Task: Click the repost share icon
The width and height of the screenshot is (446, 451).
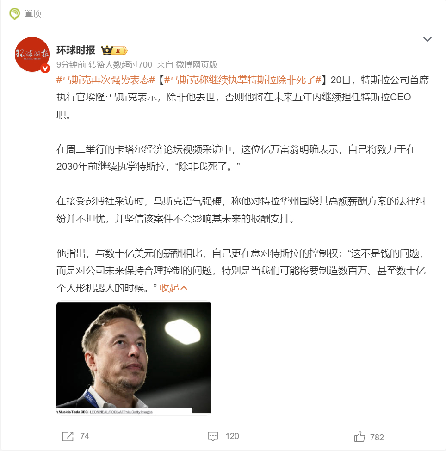Action: click(68, 436)
